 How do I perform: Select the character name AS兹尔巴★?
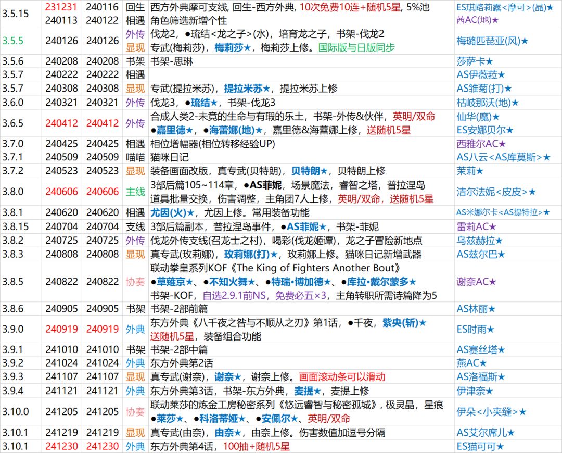coord(481,254)
